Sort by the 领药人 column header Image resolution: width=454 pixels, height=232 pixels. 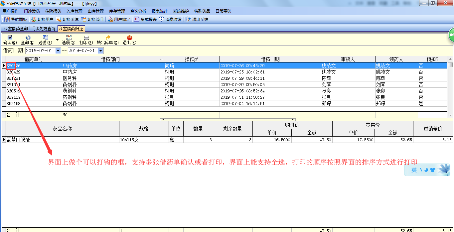(396, 59)
